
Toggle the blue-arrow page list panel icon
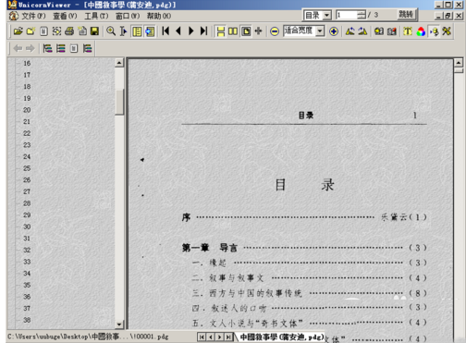150,31
